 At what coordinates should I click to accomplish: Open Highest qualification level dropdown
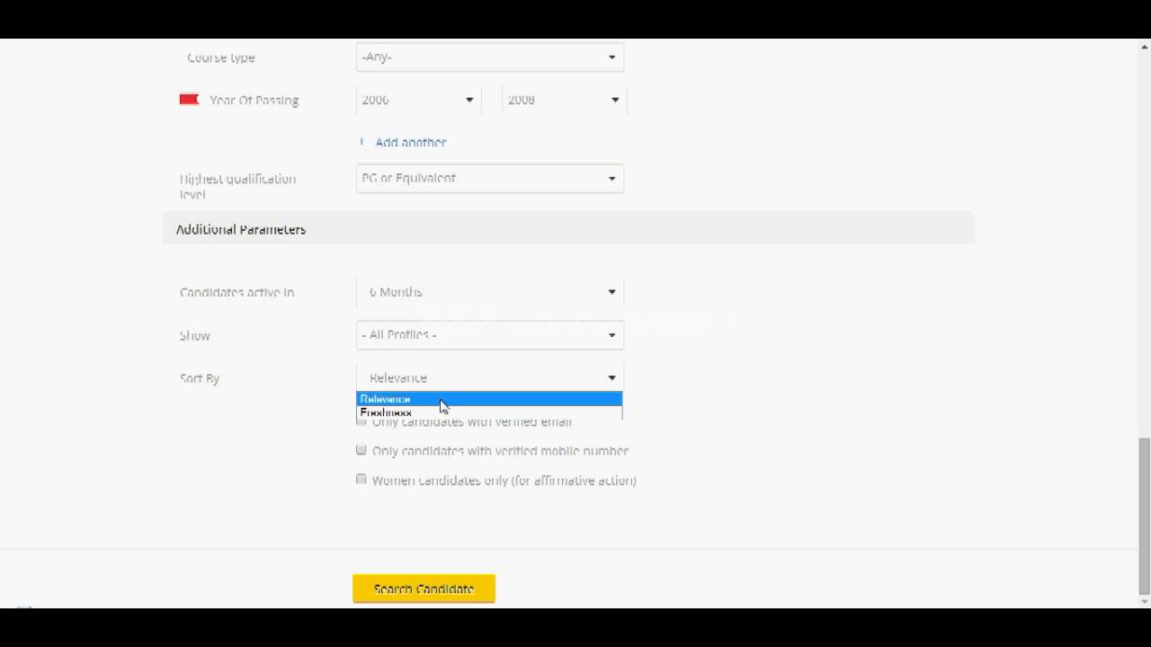click(489, 178)
